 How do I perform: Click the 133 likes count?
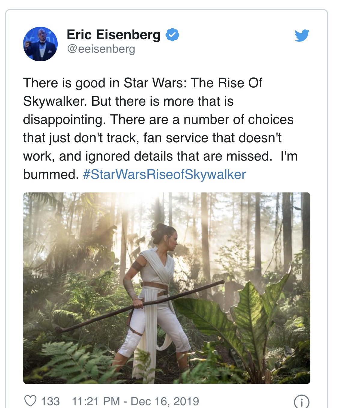[50, 401]
